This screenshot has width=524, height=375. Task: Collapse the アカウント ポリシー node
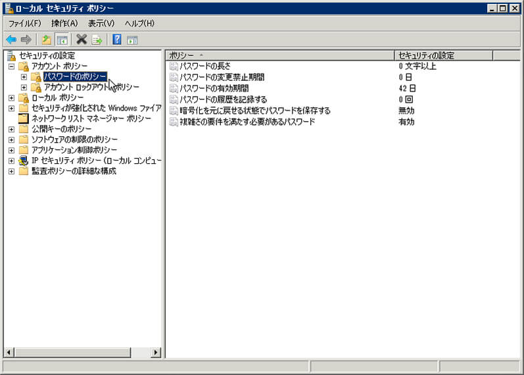(11, 66)
